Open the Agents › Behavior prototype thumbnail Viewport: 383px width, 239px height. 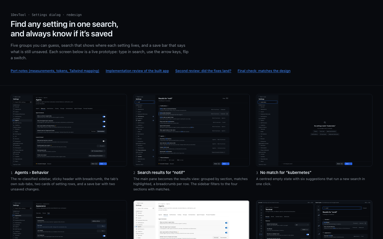(69, 130)
